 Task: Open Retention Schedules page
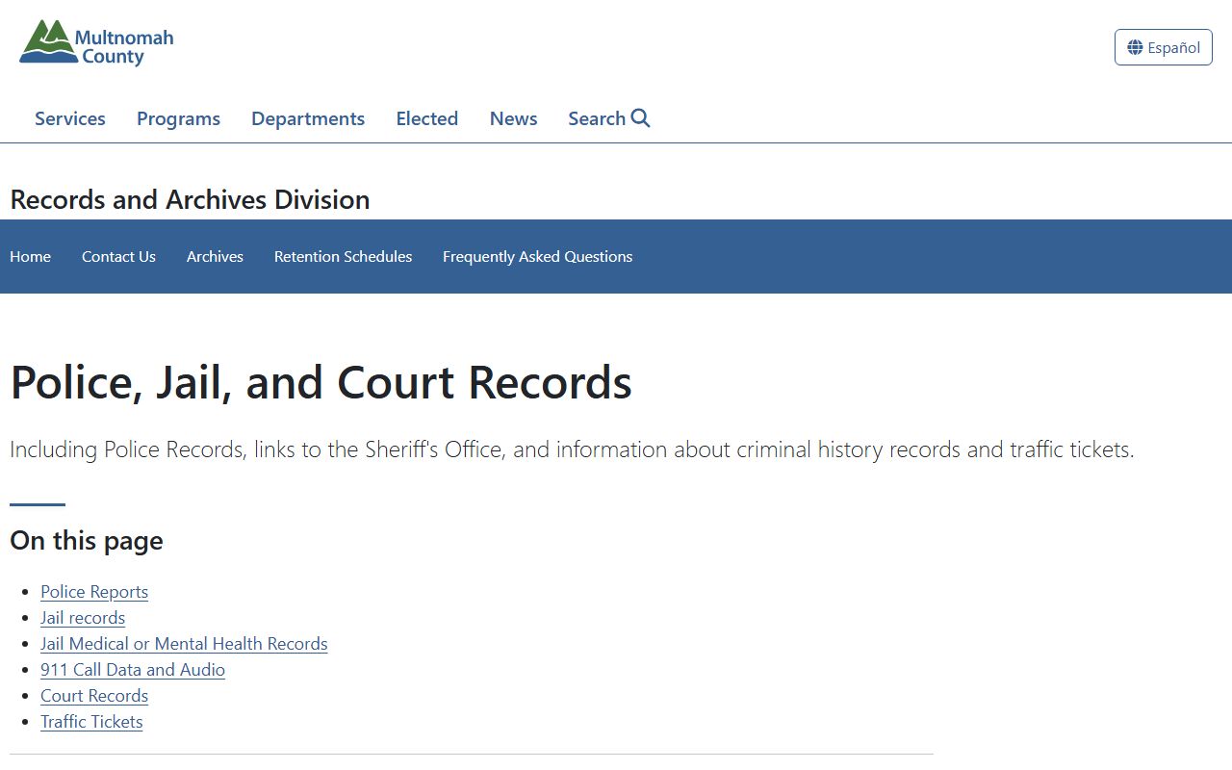[x=343, y=256]
